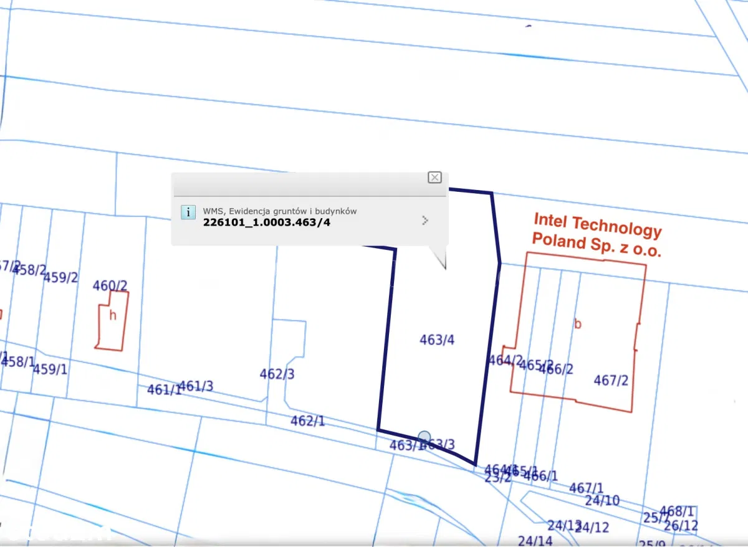Select parcel 467/2 on the map
This screenshot has width=748, height=547.
click(x=611, y=380)
